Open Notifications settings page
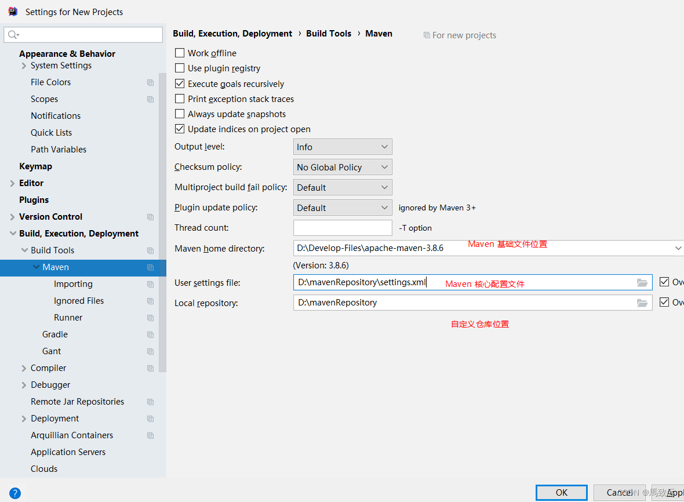684x502 pixels. [56, 115]
